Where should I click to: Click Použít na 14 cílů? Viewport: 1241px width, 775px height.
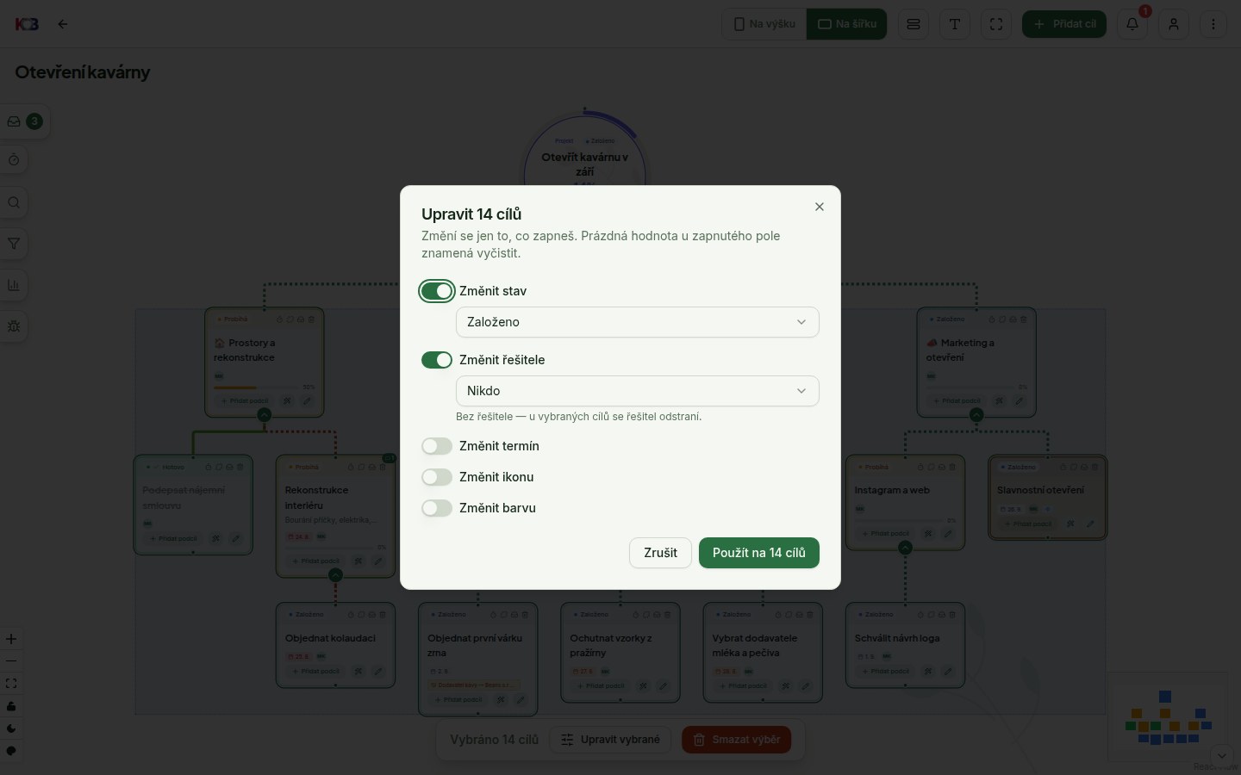(x=759, y=553)
